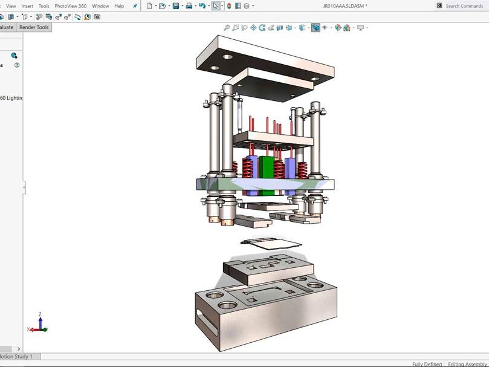Viewport: 489px width, 367px height.
Task: Pin the menu bar with pushpin
Action: [x=135, y=6]
